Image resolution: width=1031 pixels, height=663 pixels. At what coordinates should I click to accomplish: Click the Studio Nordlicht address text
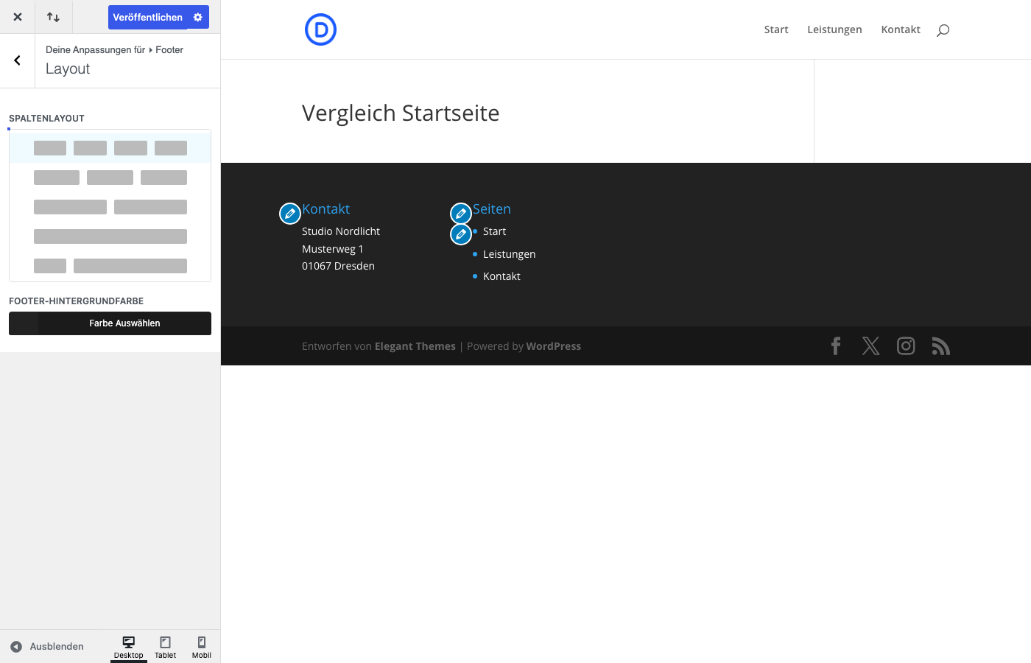pyautogui.click(x=341, y=231)
